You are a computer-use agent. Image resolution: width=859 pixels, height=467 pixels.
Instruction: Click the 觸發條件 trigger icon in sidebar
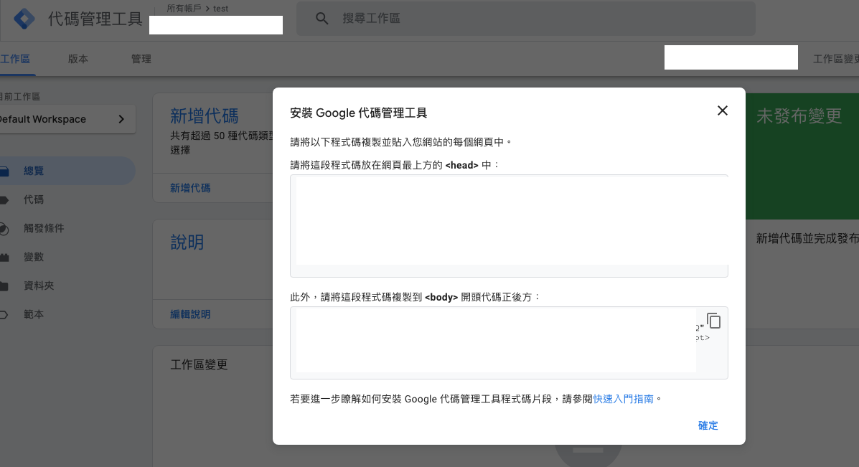tap(4, 229)
